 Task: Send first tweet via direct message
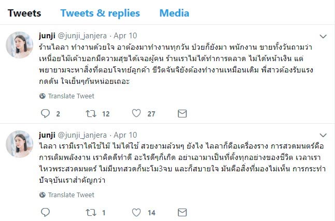pos(182,113)
